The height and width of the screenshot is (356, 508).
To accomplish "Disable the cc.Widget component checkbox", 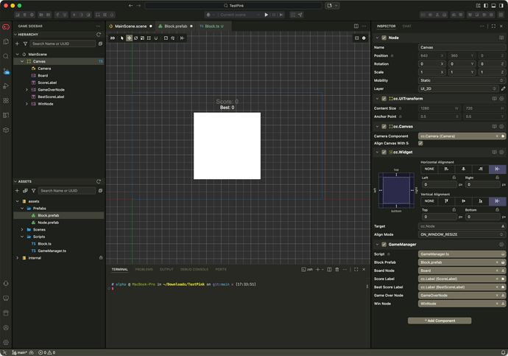I will (384, 152).
